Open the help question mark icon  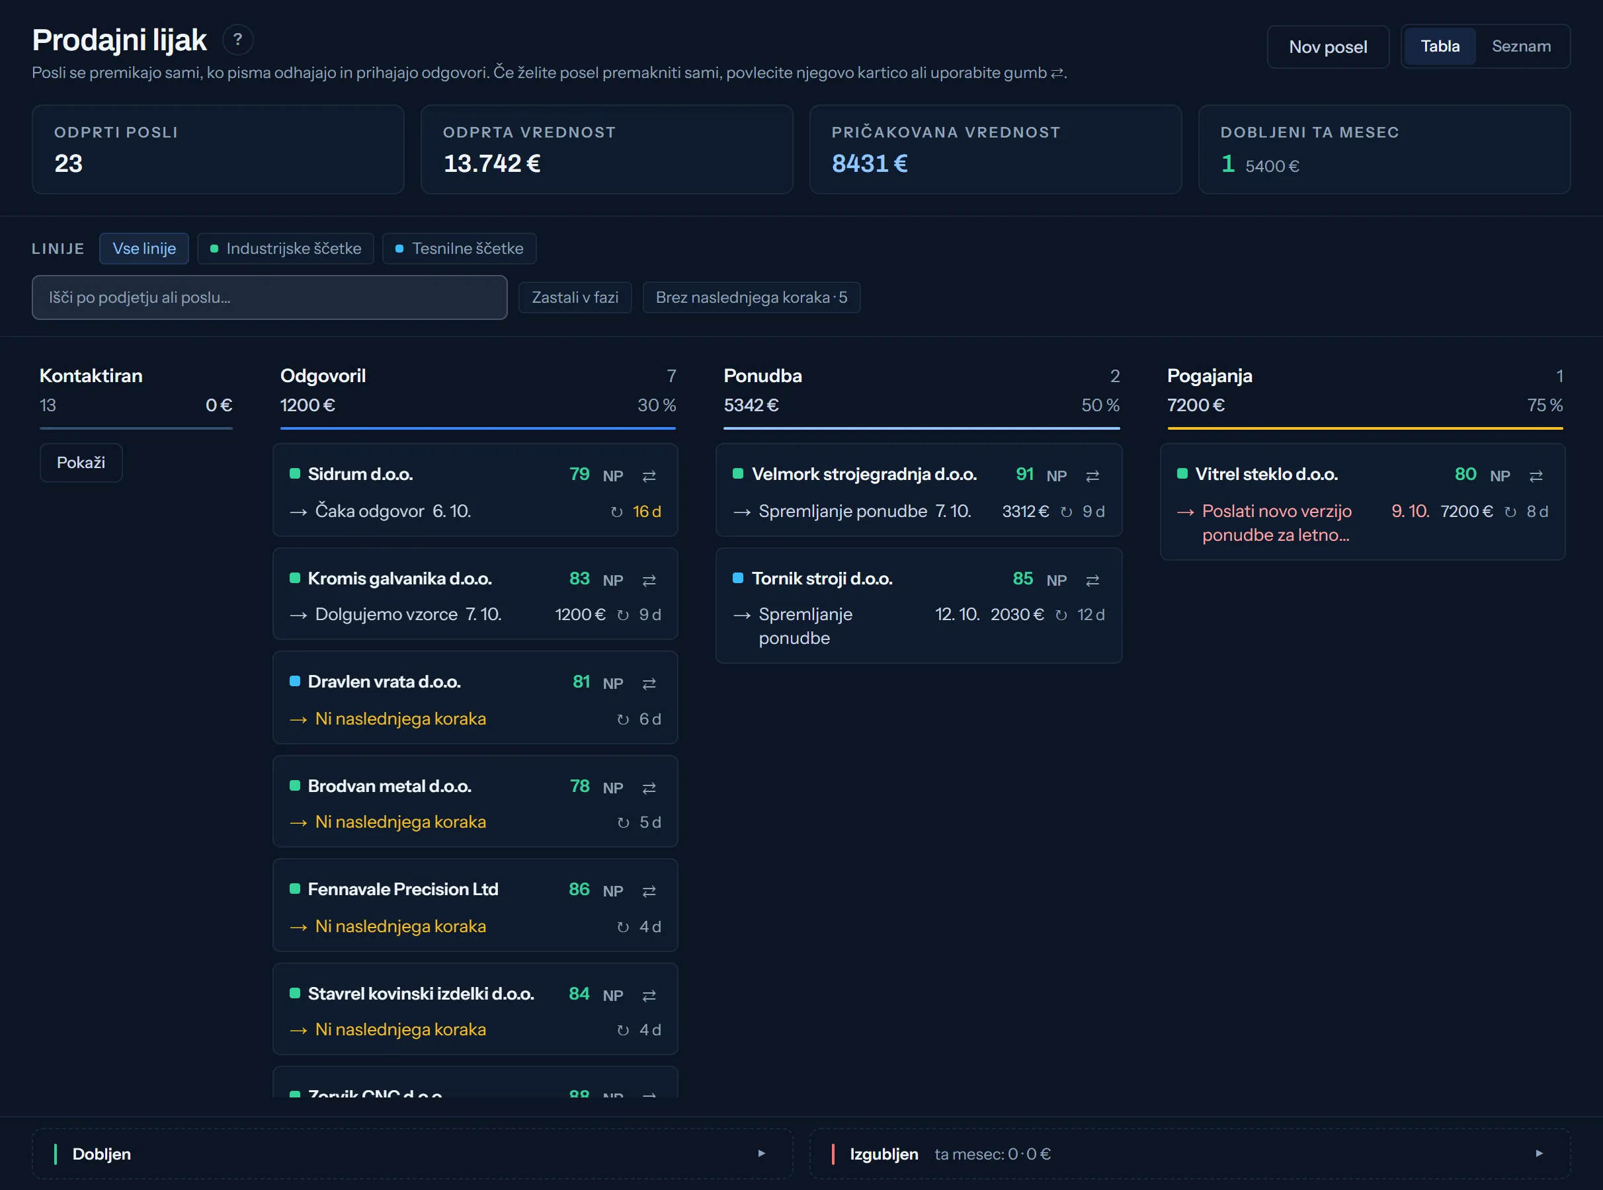coord(237,40)
